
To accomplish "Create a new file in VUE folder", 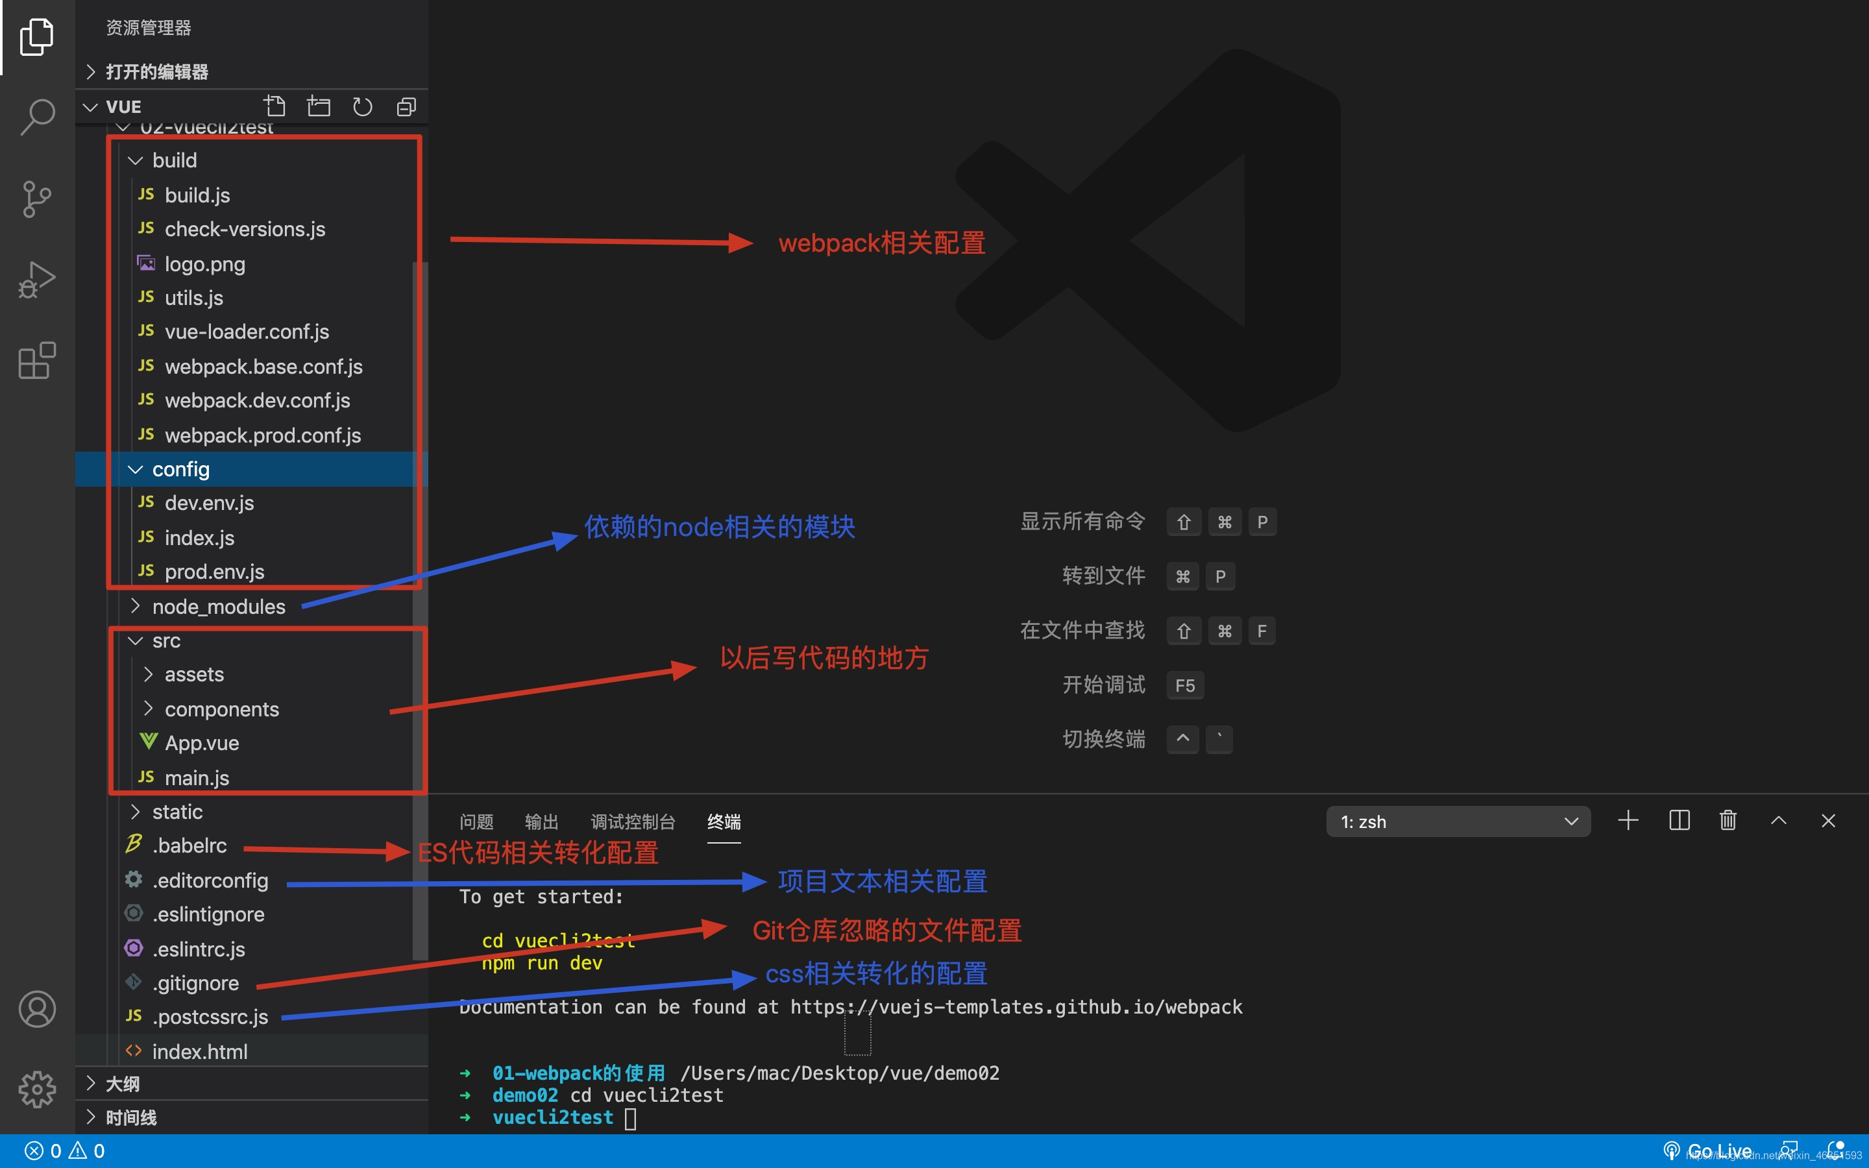I will (x=274, y=106).
